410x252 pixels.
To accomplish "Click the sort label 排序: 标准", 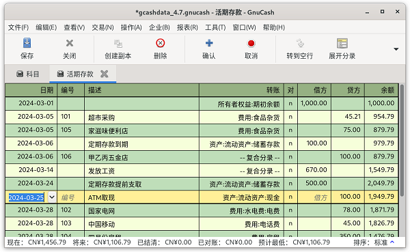I will tap(370, 242).
